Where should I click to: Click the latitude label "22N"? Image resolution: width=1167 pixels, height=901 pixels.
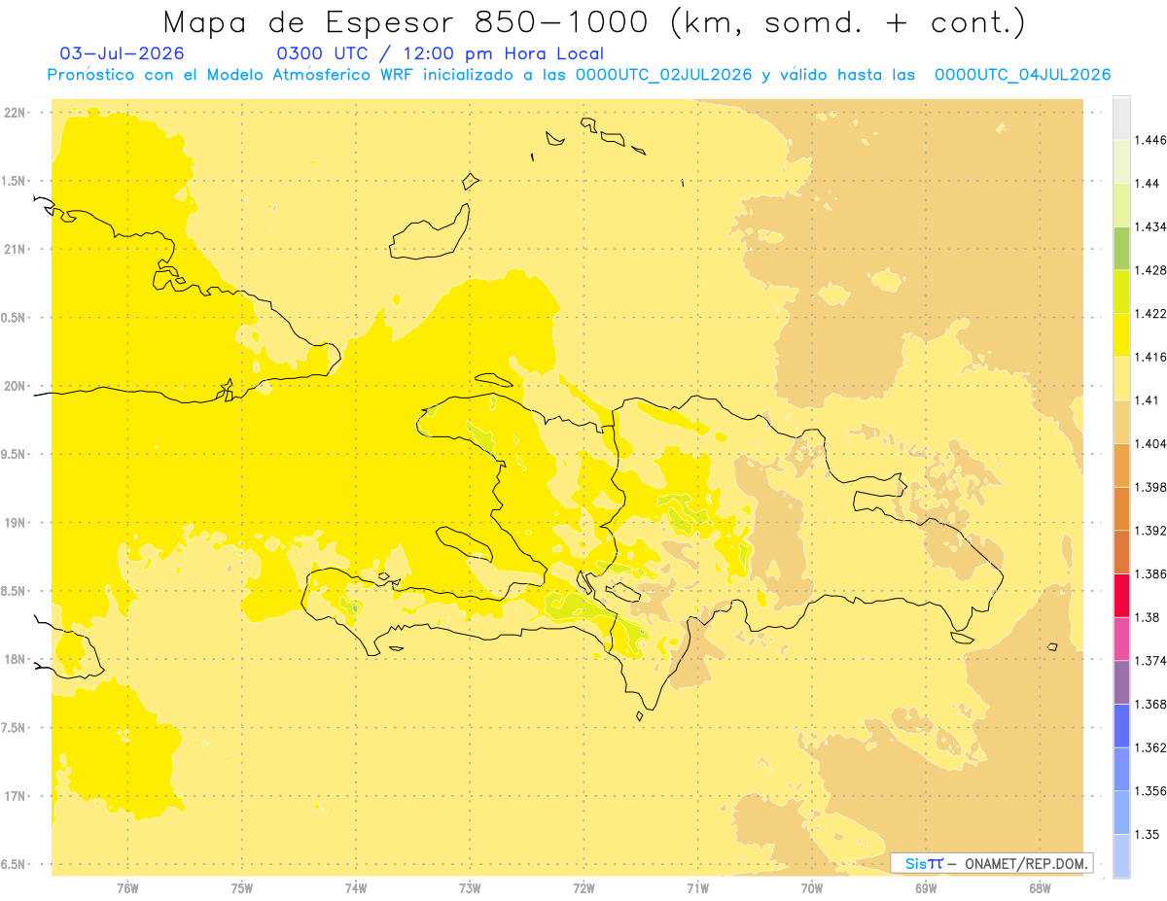pyautogui.click(x=14, y=113)
